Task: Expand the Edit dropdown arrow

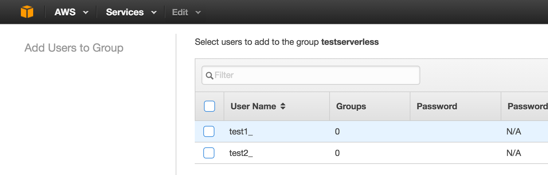Action: tap(198, 13)
